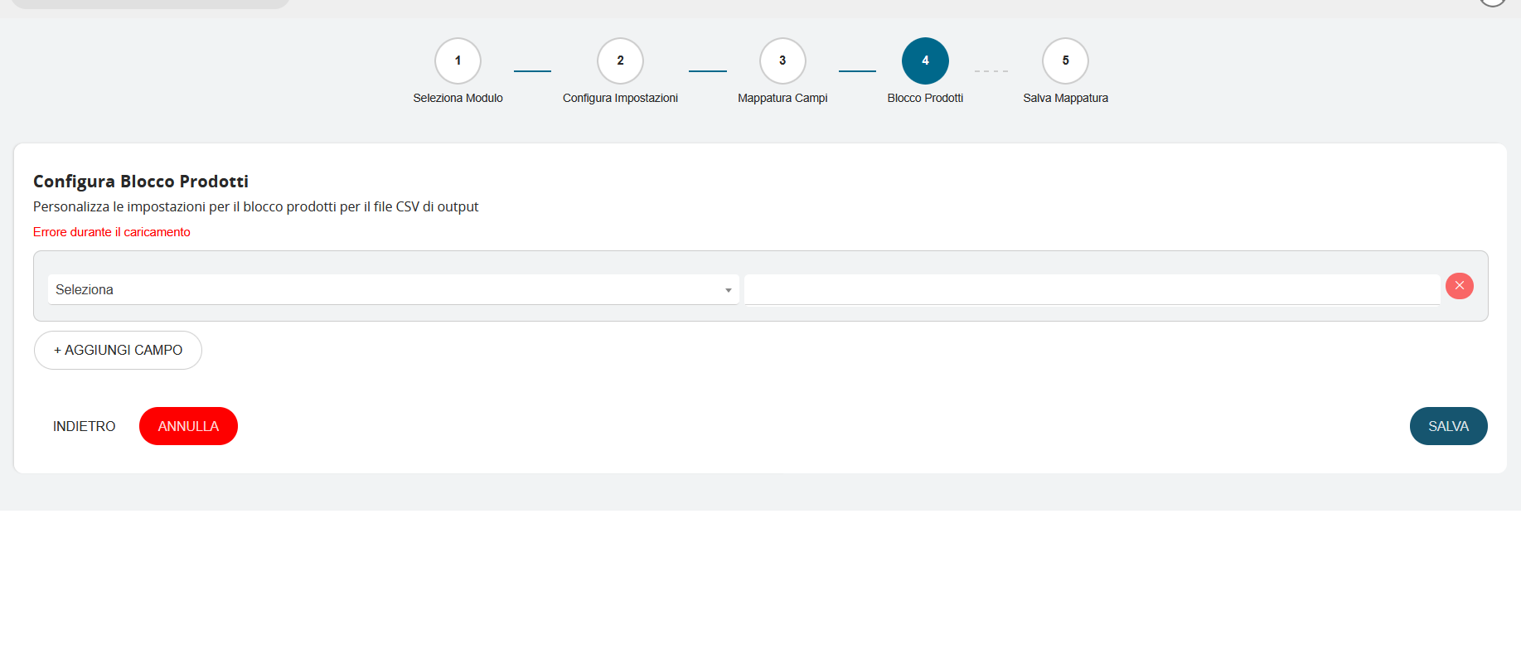Viewport: 1521px width, 659px height.
Task: Click the partial circle icon at top right
Action: 1492,2
